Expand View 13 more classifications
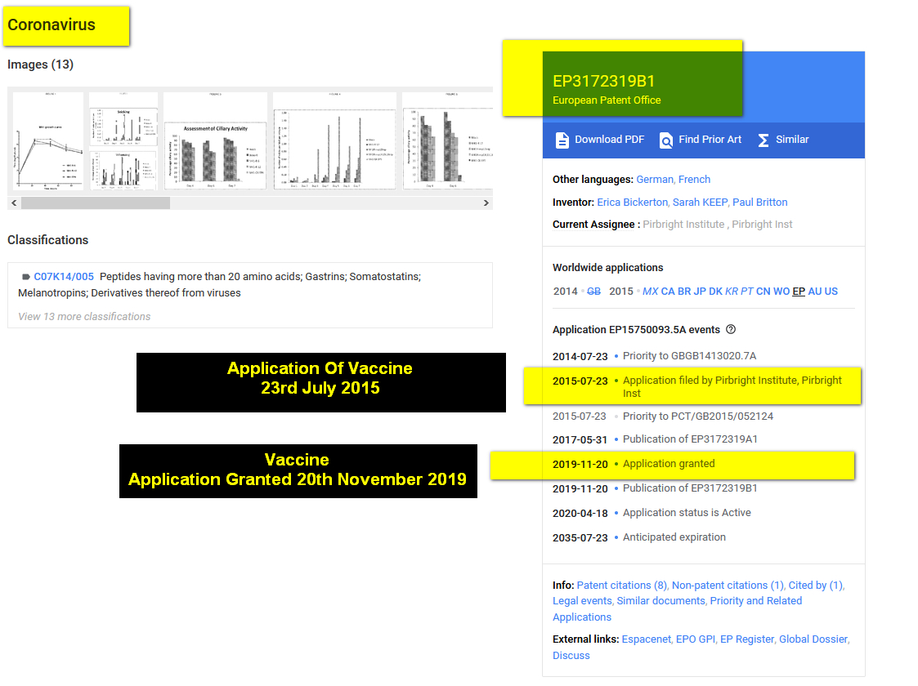918x686 pixels. point(84,316)
